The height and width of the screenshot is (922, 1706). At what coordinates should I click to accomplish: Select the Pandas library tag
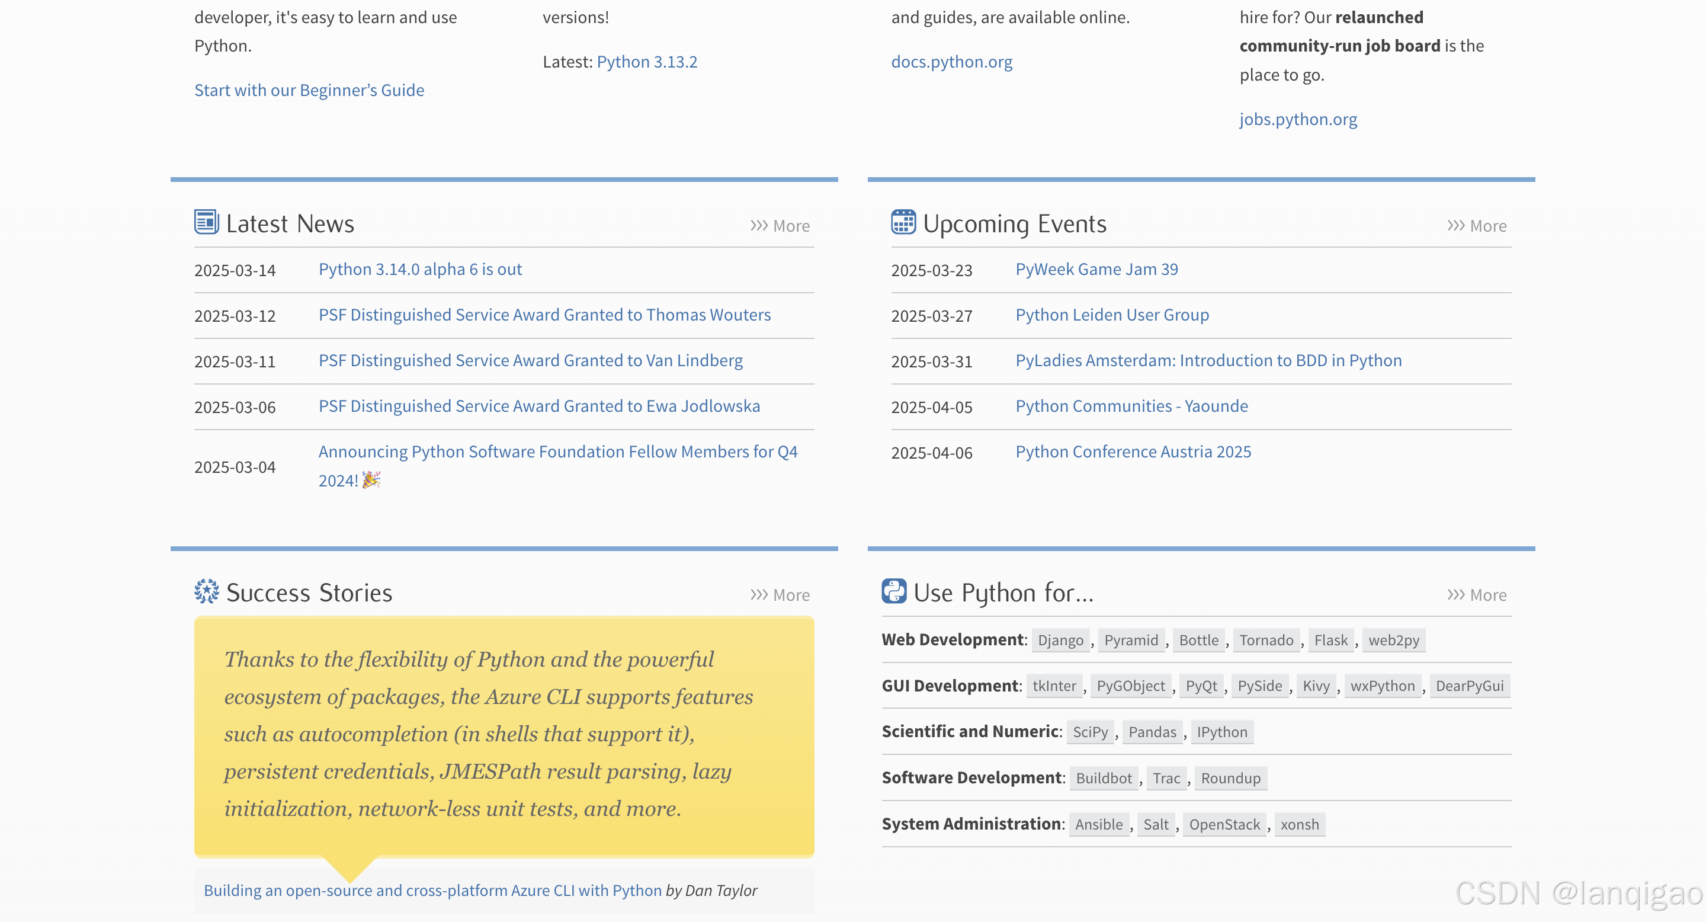coord(1152,732)
